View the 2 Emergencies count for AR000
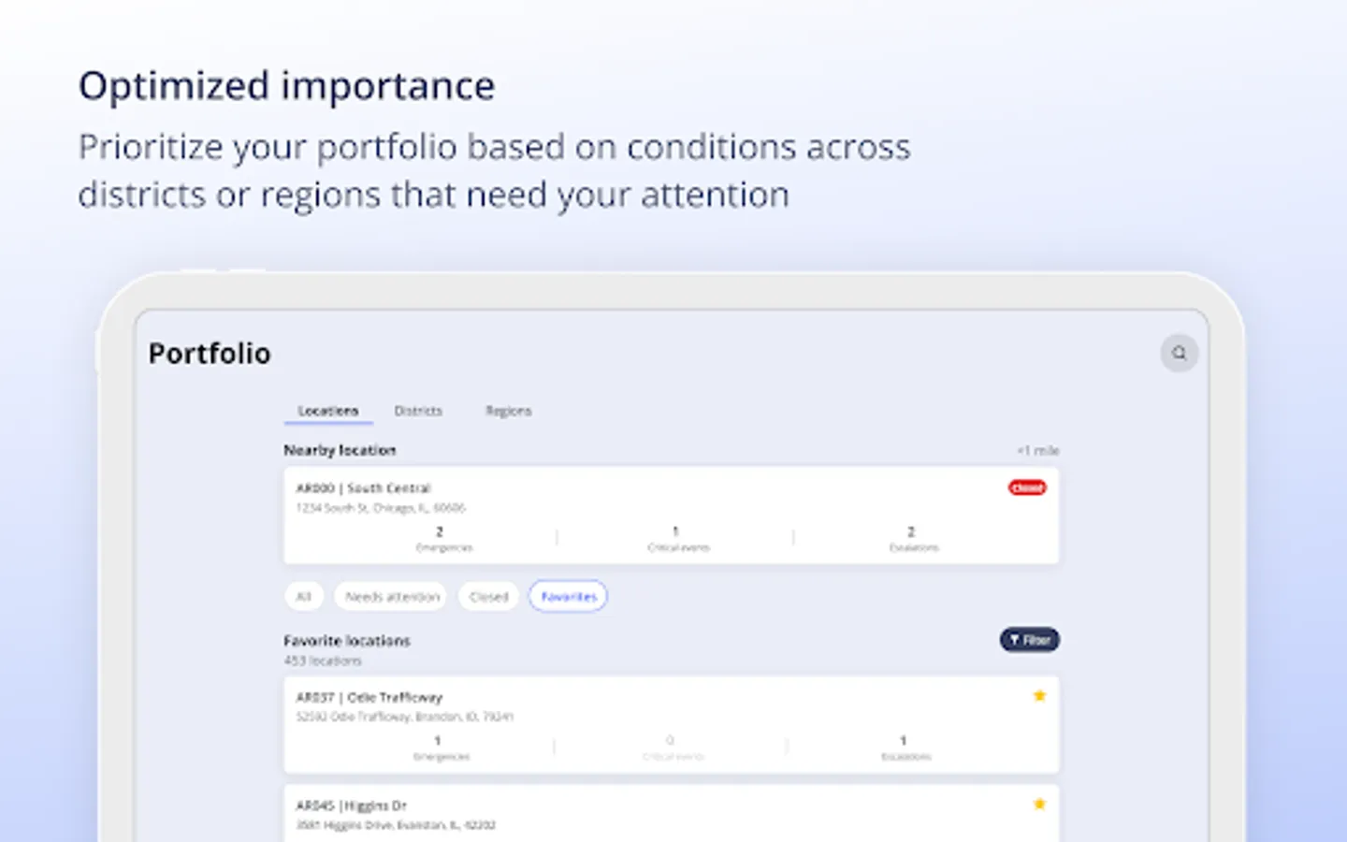Screen dimensions: 1347x842 click(x=442, y=538)
